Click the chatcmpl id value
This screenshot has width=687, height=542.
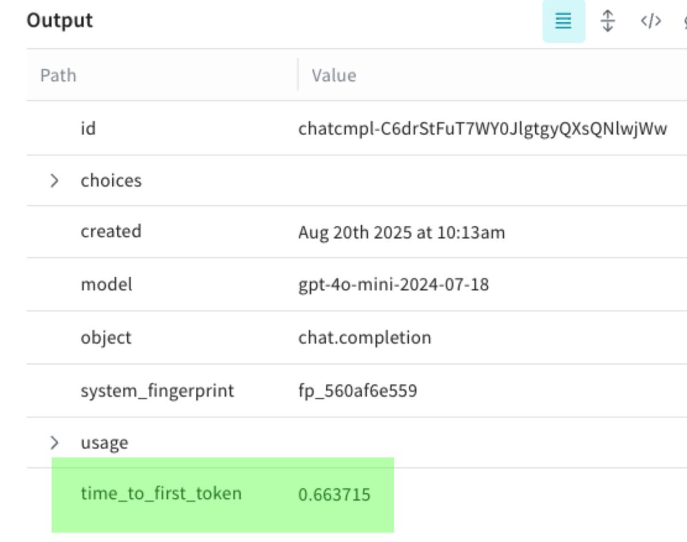(x=482, y=129)
